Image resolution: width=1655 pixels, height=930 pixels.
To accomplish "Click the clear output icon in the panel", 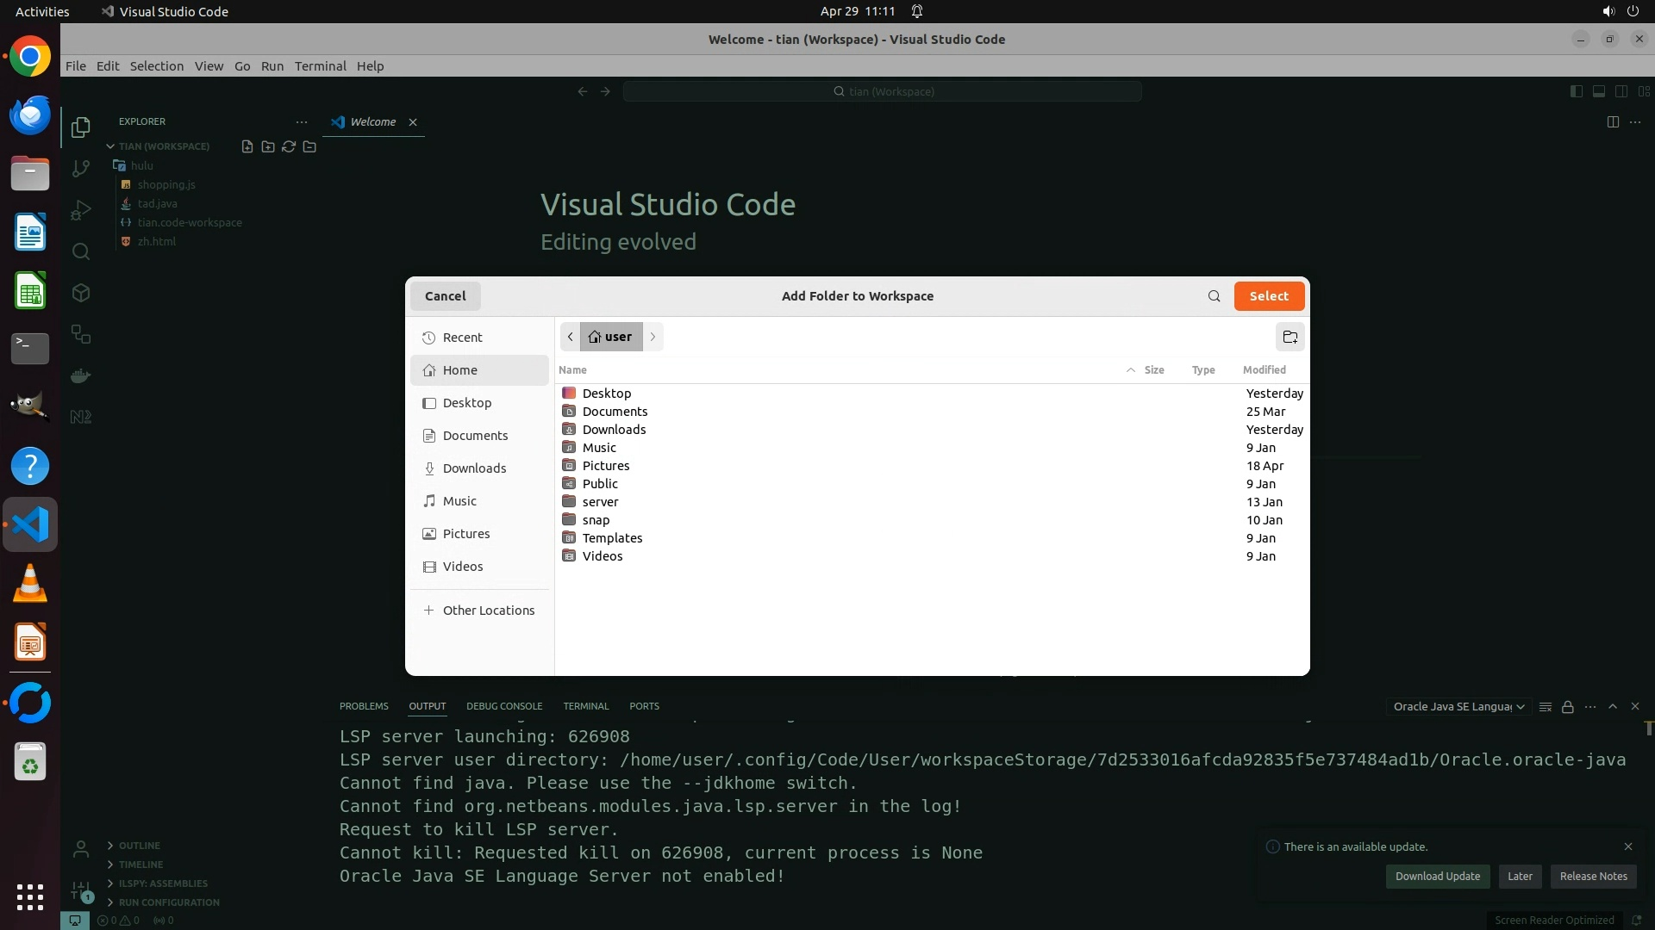I will (x=1545, y=707).
